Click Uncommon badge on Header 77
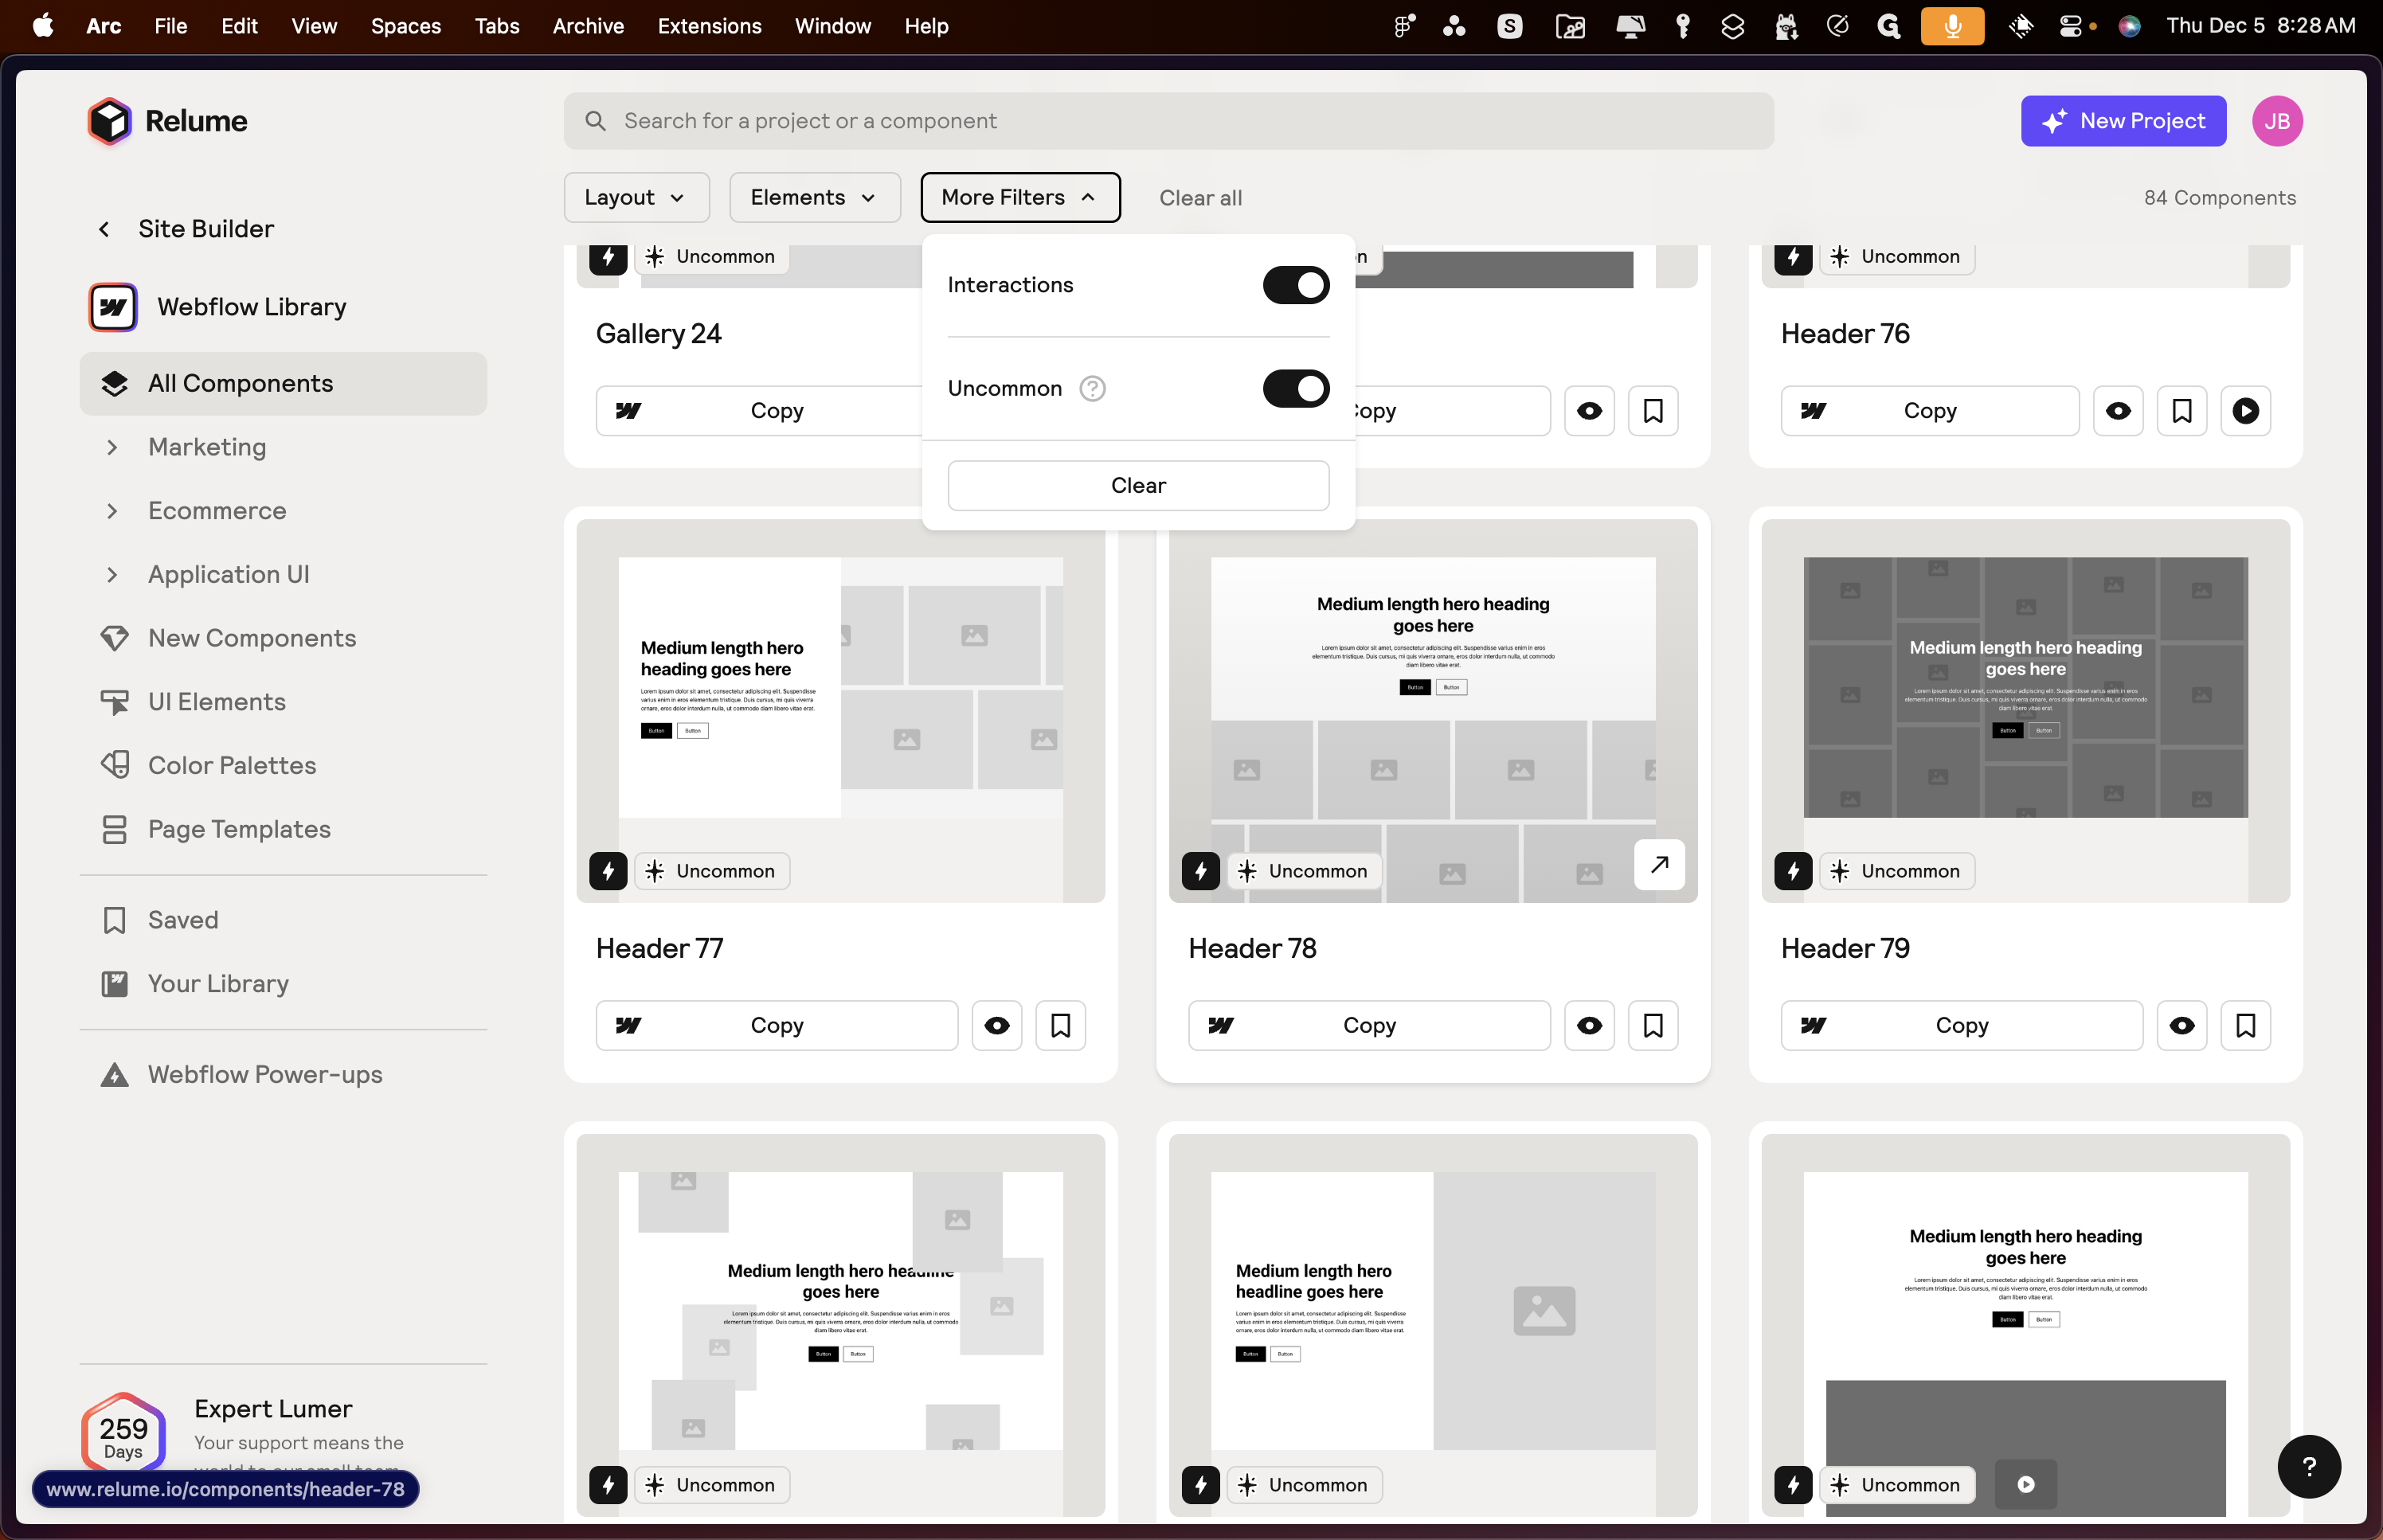 (712, 871)
